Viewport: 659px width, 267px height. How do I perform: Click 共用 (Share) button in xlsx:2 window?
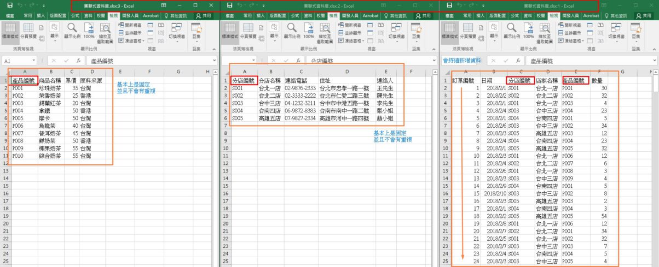click(x=423, y=16)
